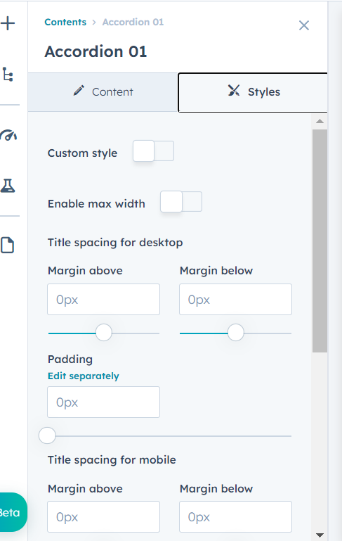The width and height of the screenshot is (342, 541).
Task: Click the scrollbar down arrow
Action: click(320, 535)
